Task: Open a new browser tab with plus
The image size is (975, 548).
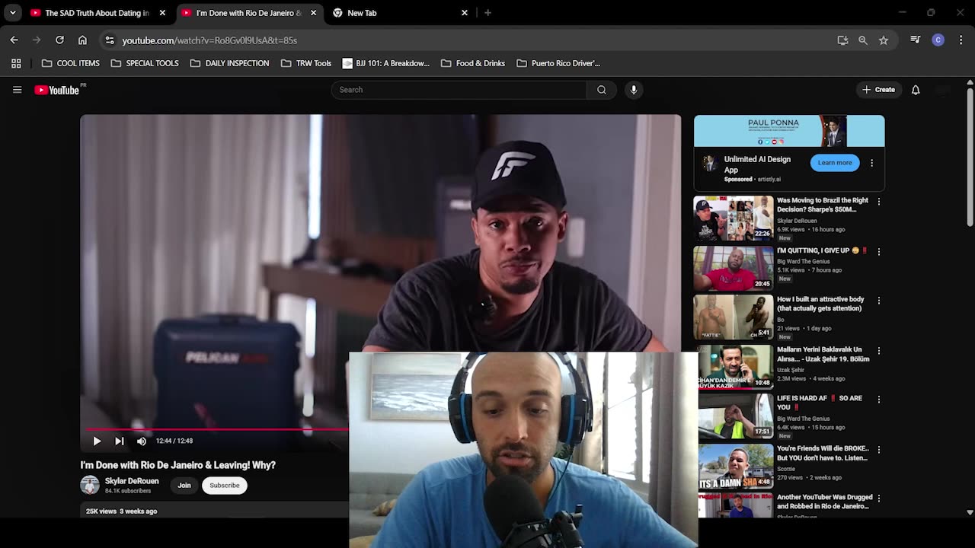Action: tap(487, 13)
